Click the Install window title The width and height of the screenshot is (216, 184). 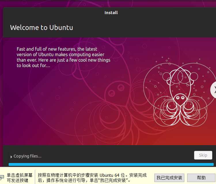pos(111,13)
